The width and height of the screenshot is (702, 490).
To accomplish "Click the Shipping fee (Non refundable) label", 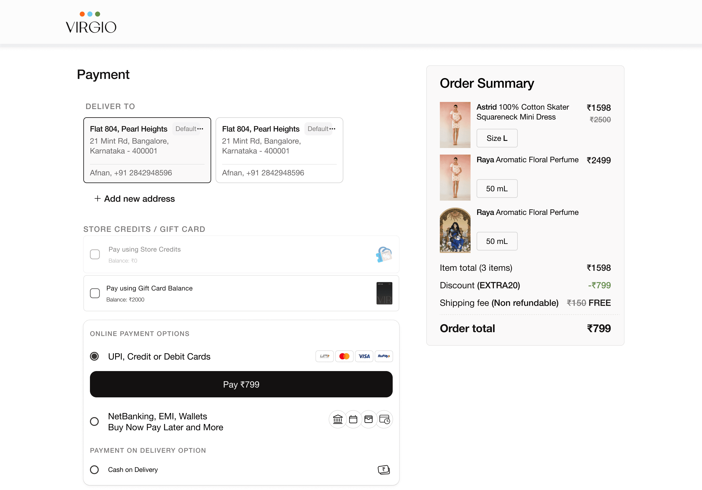I will [x=499, y=303].
